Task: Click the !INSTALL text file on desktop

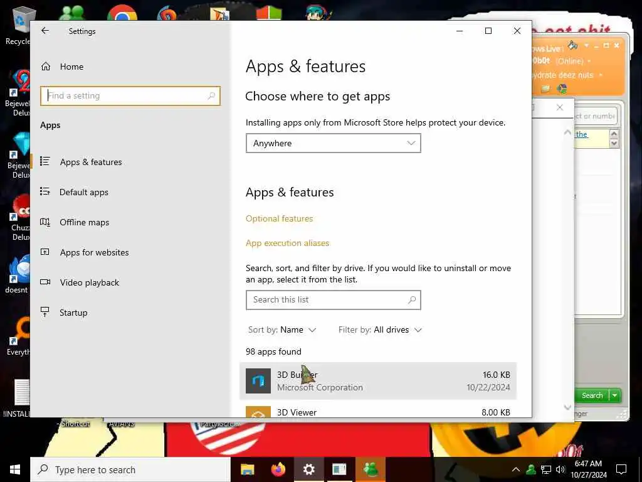Action: click(17, 397)
